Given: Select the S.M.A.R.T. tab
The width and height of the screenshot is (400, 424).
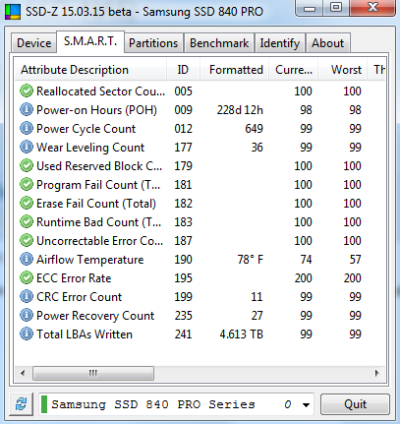Looking at the screenshot, I should coord(90,41).
